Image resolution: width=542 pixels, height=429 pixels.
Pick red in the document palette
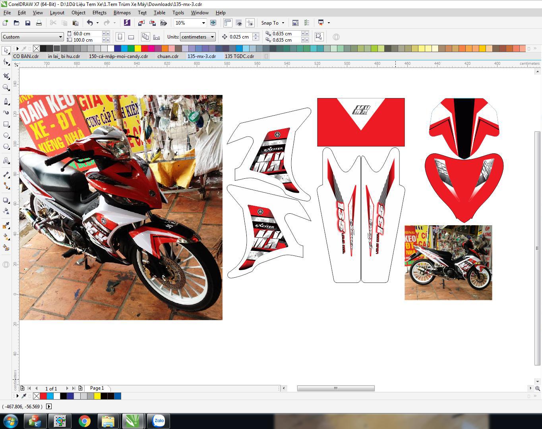pyautogui.click(x=43, y=396)
